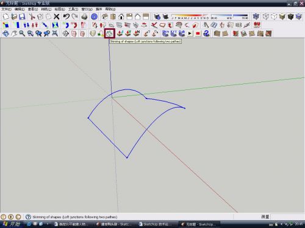Click the Erase black X icon
The image size is (305, 228).
click(x=57, y=16)
